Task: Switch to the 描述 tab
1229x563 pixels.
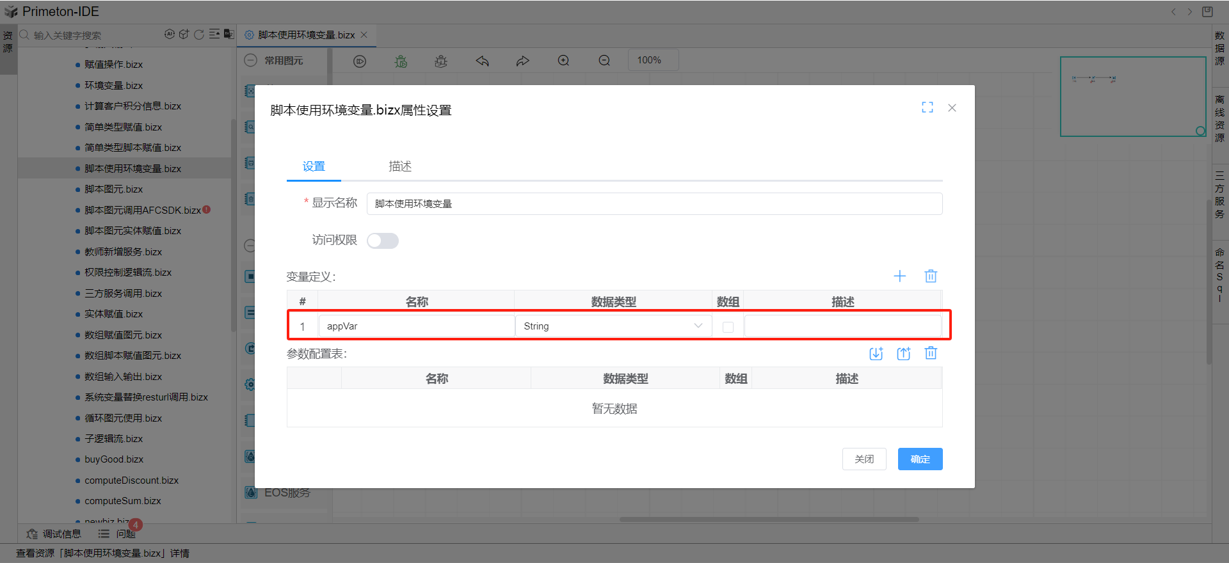Action: pos(400,166)
